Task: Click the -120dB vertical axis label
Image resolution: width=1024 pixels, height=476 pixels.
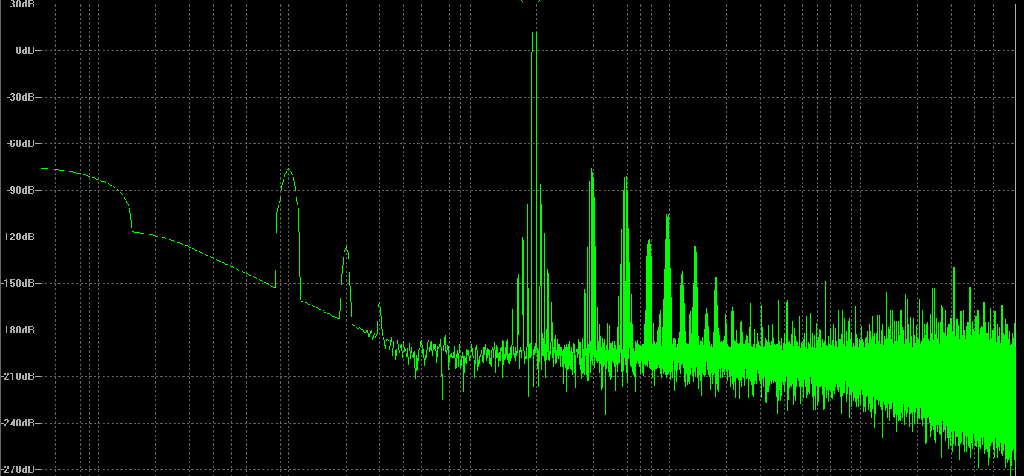Action: pyautogui.click(x=19, y=237)
